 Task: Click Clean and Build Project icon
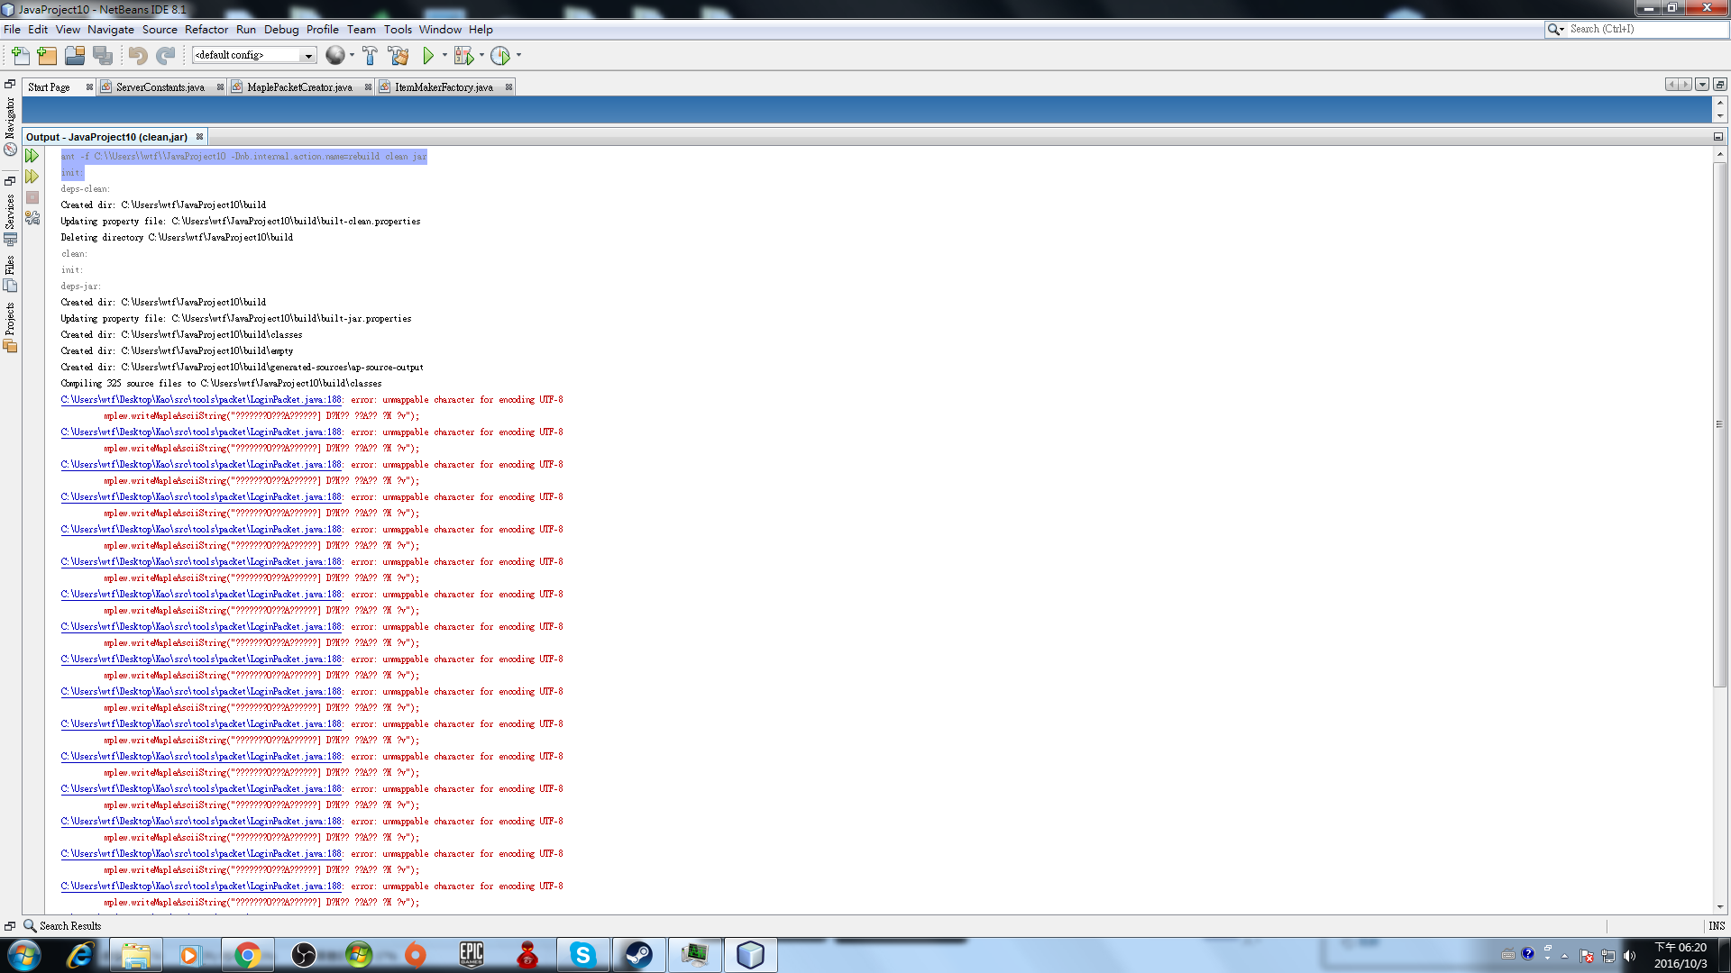(398, 56)
